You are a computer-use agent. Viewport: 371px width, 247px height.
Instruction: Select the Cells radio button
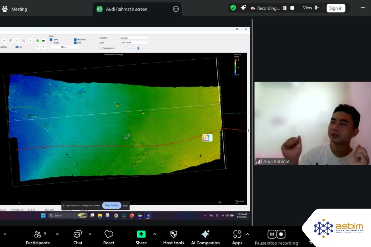[17, 47]
